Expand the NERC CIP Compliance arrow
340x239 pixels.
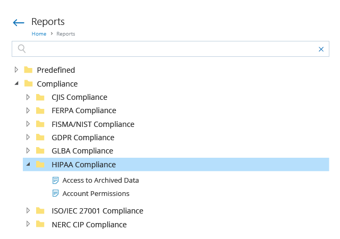[28, 224]
